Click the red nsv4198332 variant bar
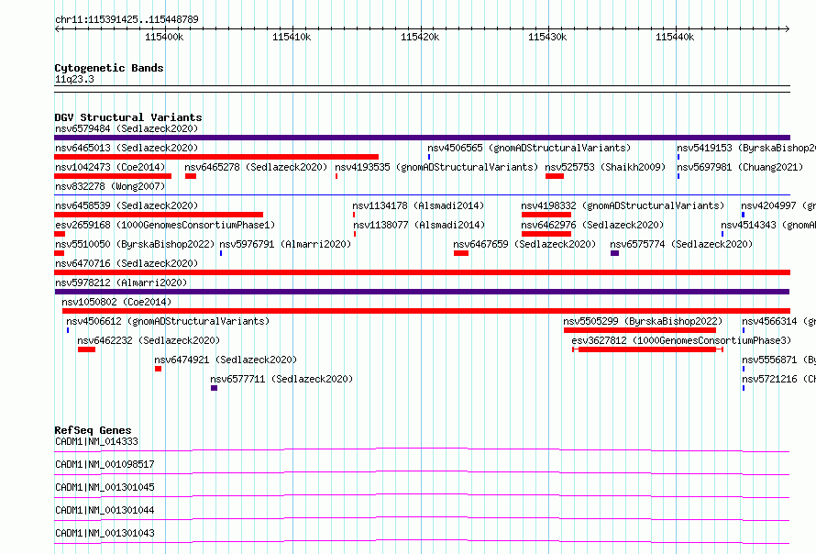The width and height of the screenshot is (816, 554). point(546,215)
